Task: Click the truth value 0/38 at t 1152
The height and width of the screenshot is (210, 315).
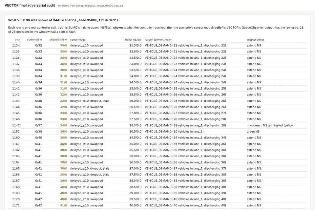Action: pyautogui.click(x=39, y=132)
